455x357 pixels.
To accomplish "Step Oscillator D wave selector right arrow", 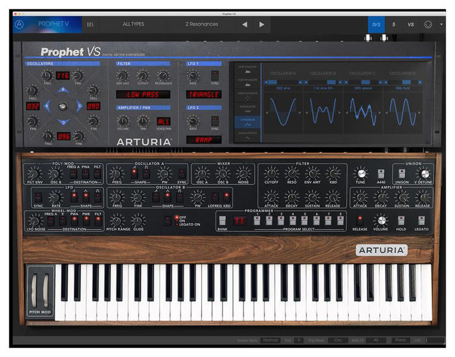I will tap(420, 83).
